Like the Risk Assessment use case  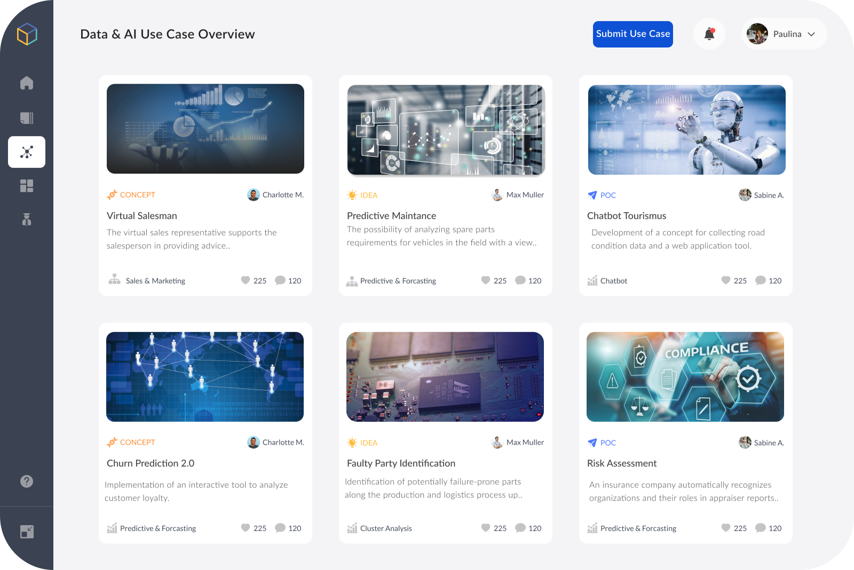point(726,528)
